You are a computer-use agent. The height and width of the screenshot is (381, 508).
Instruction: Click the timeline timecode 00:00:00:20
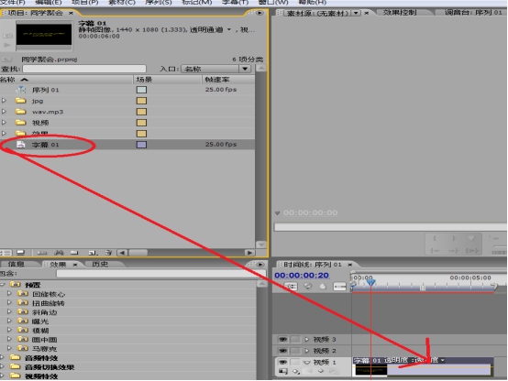coord(302,275)
